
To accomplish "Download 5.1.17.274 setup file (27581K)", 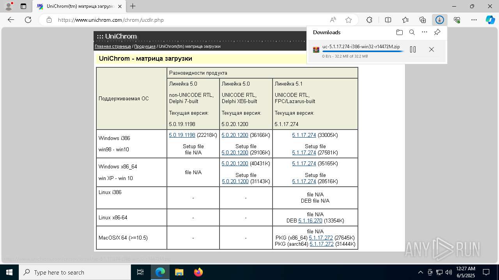I will 304,153.
